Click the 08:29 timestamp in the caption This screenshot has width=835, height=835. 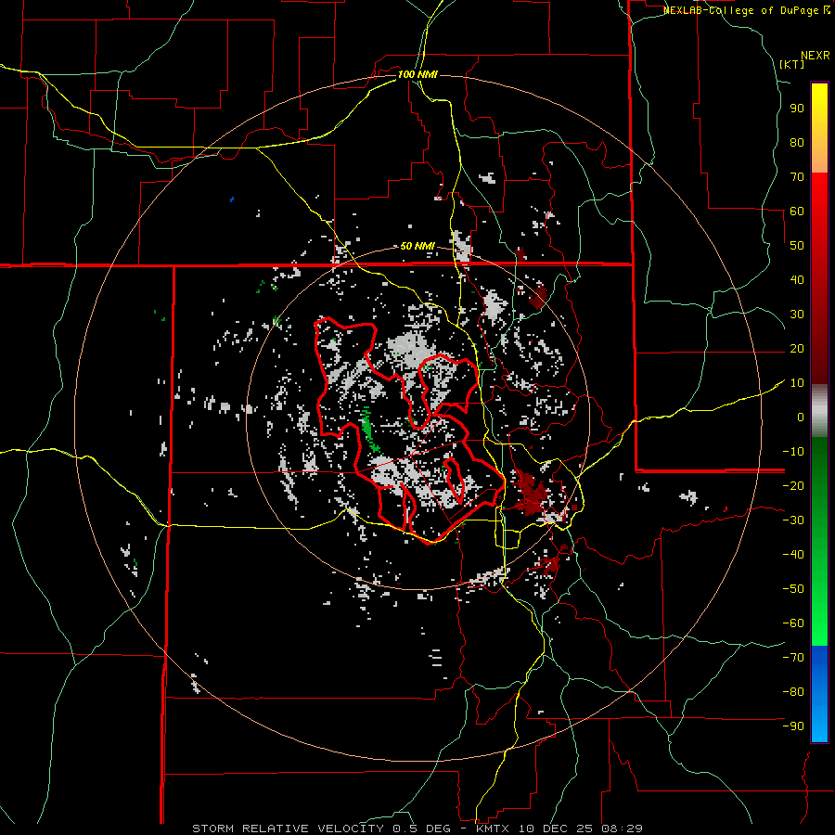pos(623,828)
